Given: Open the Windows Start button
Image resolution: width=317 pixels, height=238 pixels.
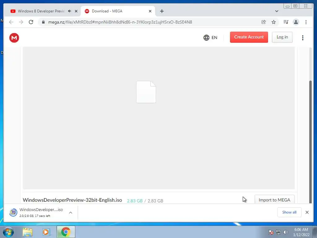Looking at the screenshot, I should (8, 232).
